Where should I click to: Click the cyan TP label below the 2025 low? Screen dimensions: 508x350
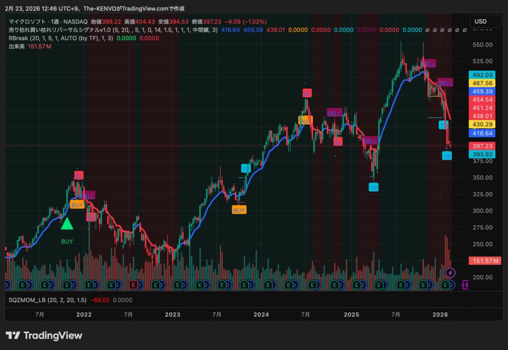[373, 187]
